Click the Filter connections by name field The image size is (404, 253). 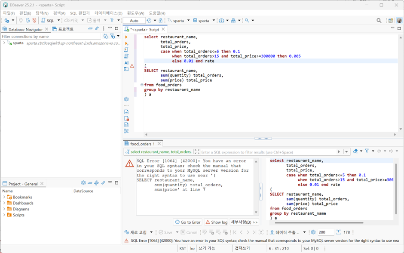(51, 37)
